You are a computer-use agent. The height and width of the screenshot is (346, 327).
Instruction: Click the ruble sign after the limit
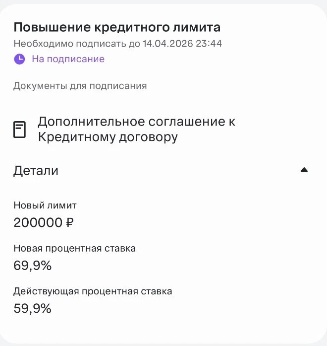click(70, 222)
